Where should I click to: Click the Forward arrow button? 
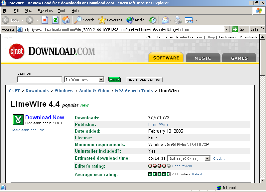click(30, 20)
